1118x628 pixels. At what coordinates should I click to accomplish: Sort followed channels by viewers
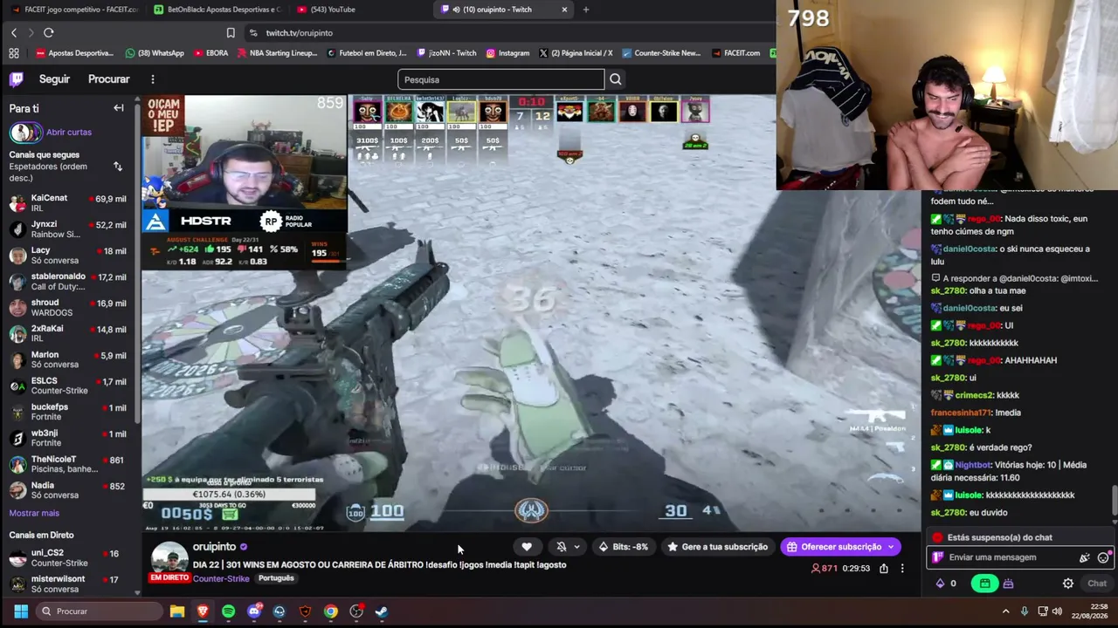[x=118, y=166]
